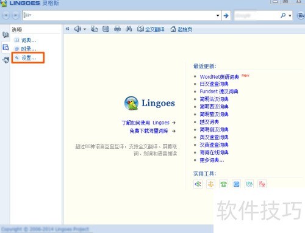
Task: Open the 简明葡汉词典 link
Action: tap(214, 114)
